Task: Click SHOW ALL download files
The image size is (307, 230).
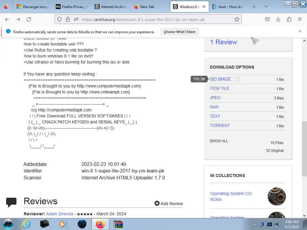Action: pyautogui.click(x=219, y=141)
